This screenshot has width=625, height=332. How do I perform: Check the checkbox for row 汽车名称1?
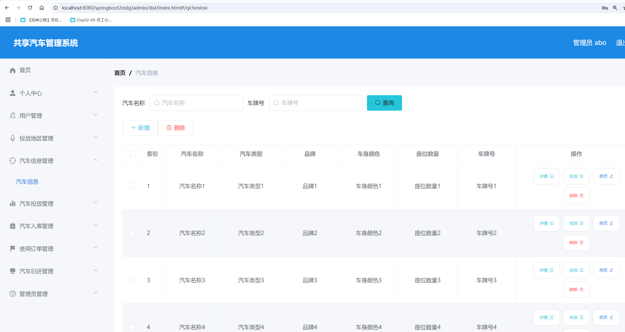click(132, 186)
